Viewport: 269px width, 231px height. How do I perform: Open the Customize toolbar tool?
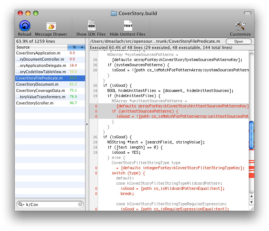(240, 26)
